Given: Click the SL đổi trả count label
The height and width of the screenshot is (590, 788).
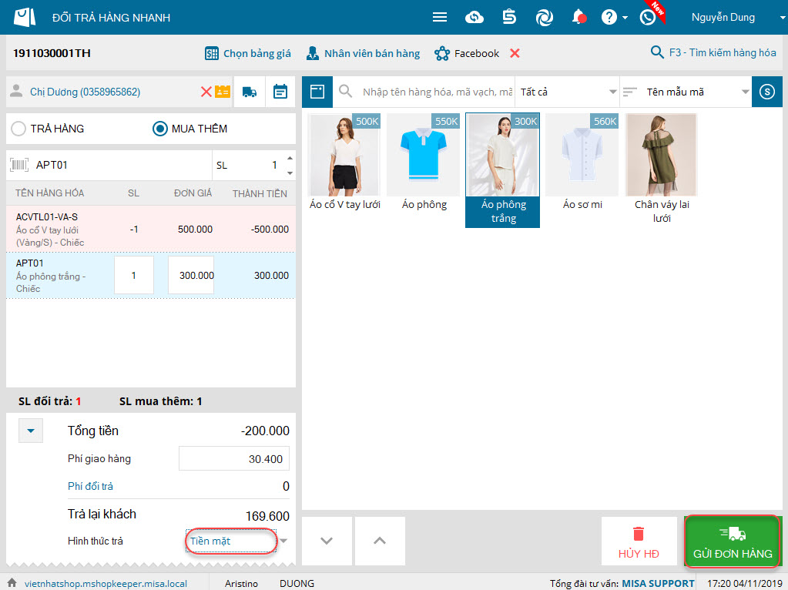Looking at the screenshot, I should 50,401.
